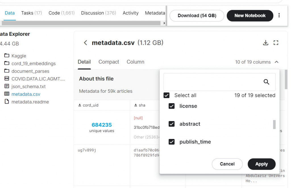Click the download file icon
The width and height of the screenshot is (291, 188).
pyautogui.click(x=265, y=43)
